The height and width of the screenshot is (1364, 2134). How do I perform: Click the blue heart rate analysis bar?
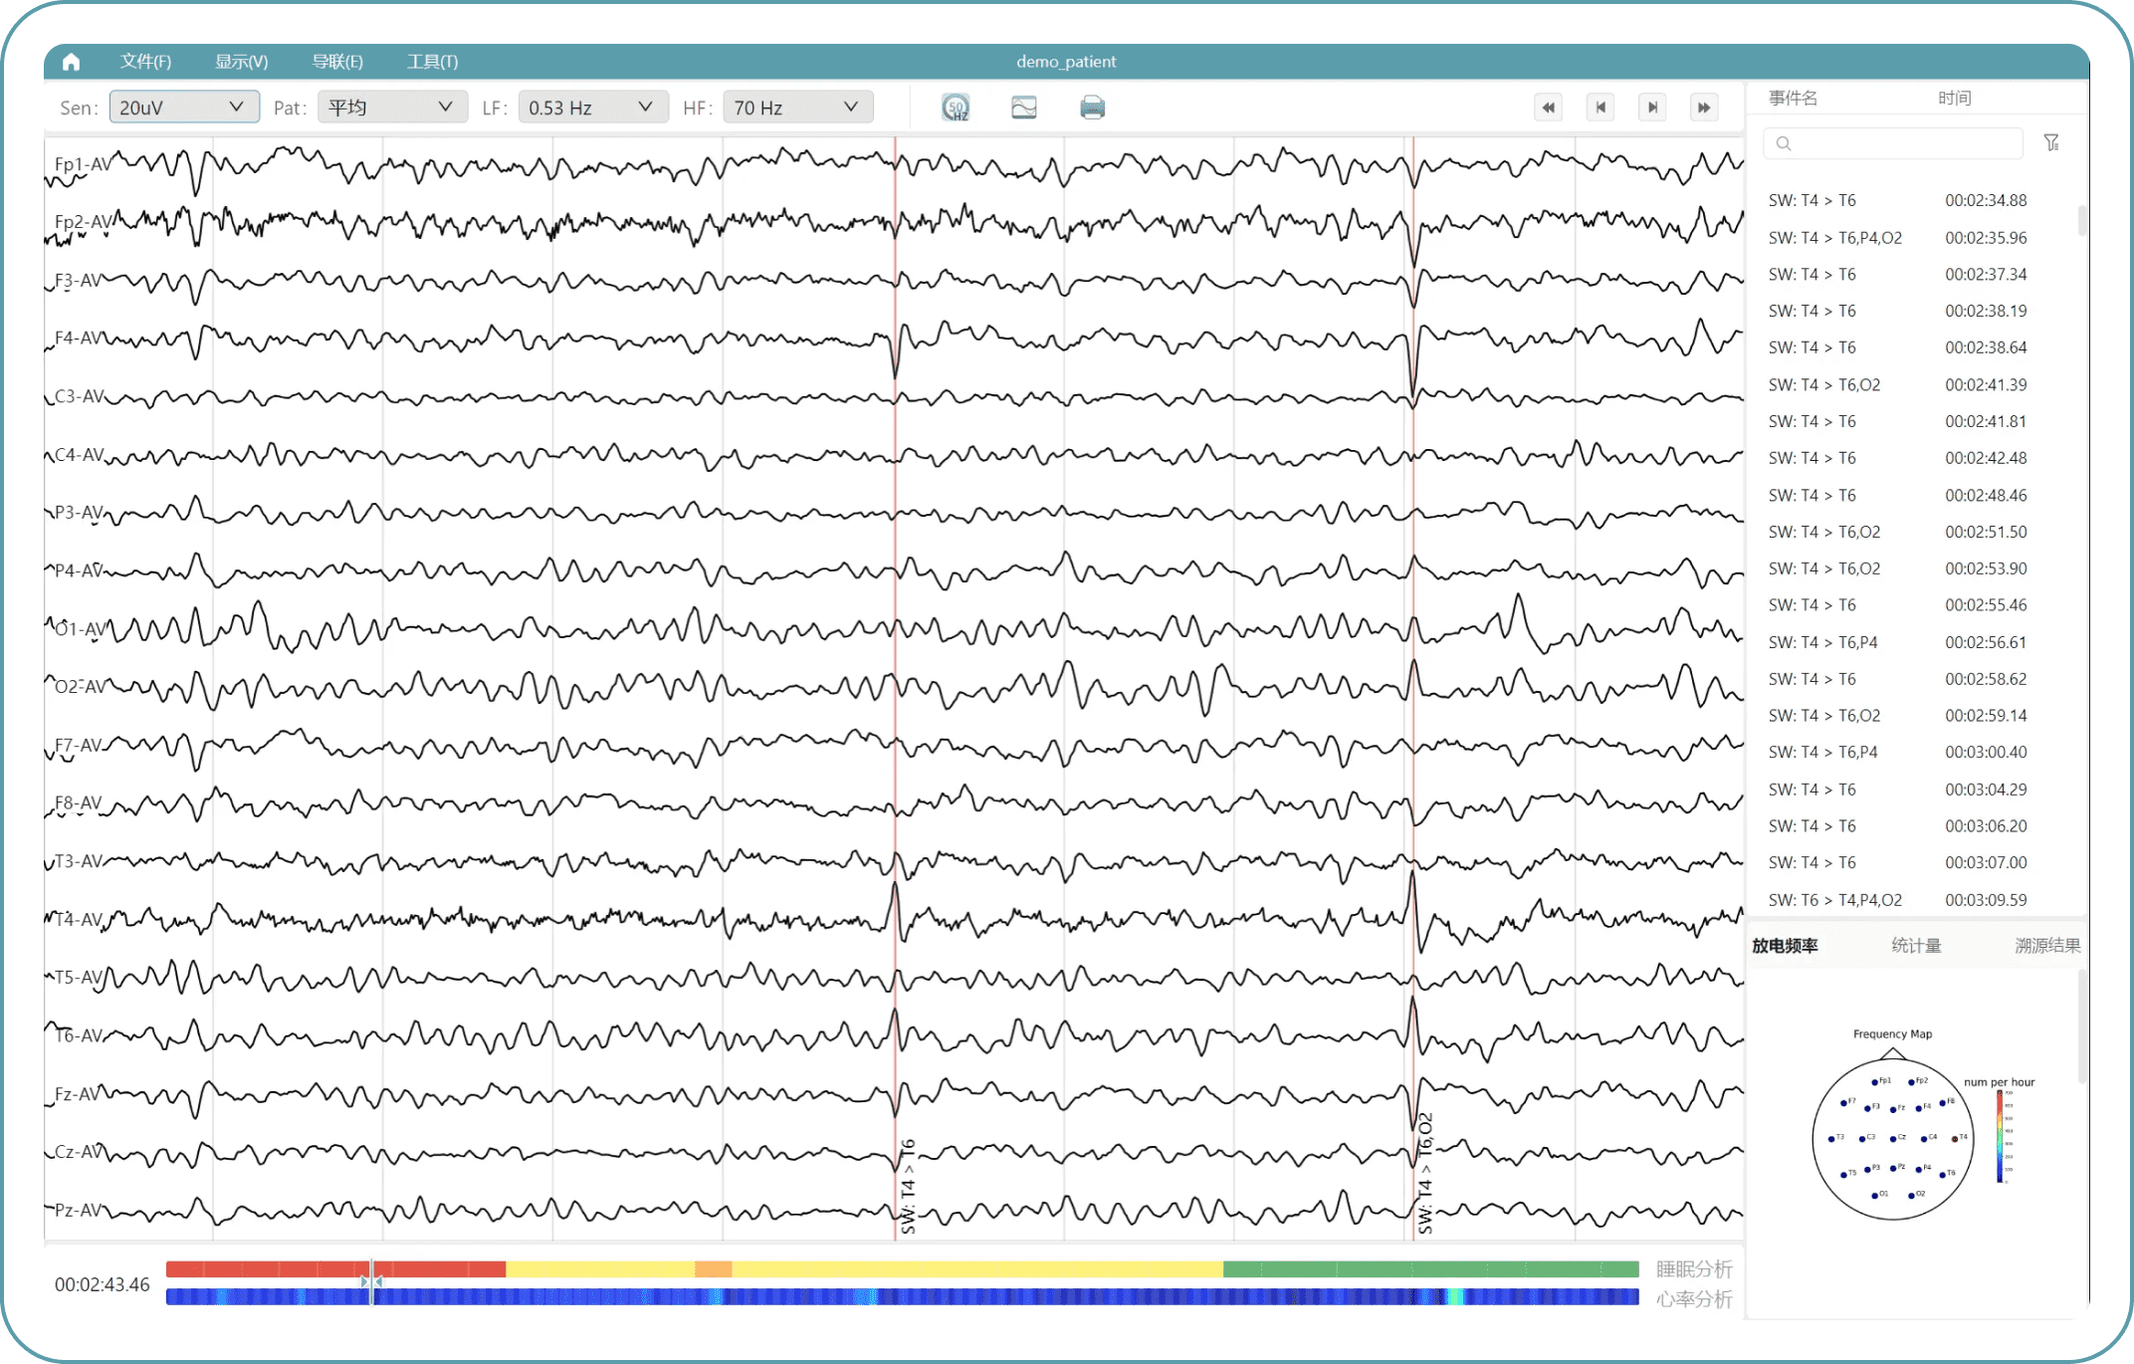point(902,1297)
